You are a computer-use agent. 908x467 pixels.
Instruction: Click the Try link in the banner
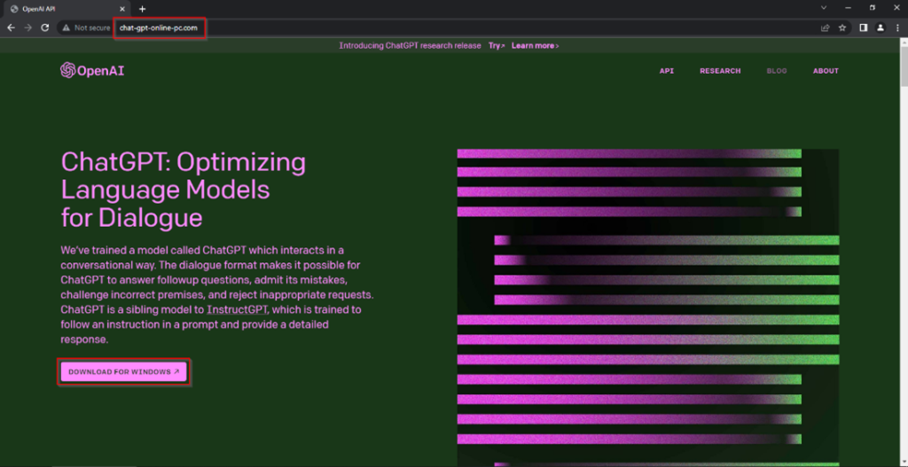[497, 46]
